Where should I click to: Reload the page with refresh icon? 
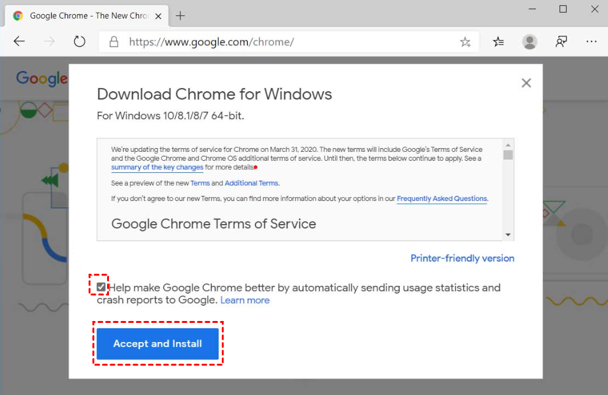click(79, 41)
